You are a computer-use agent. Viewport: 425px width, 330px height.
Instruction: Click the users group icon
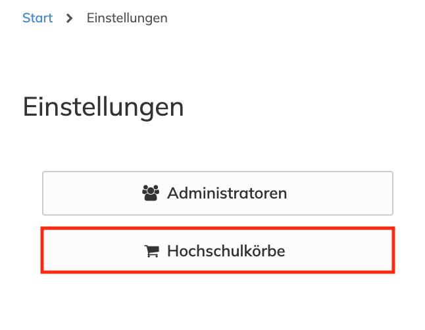coord(151,193)
